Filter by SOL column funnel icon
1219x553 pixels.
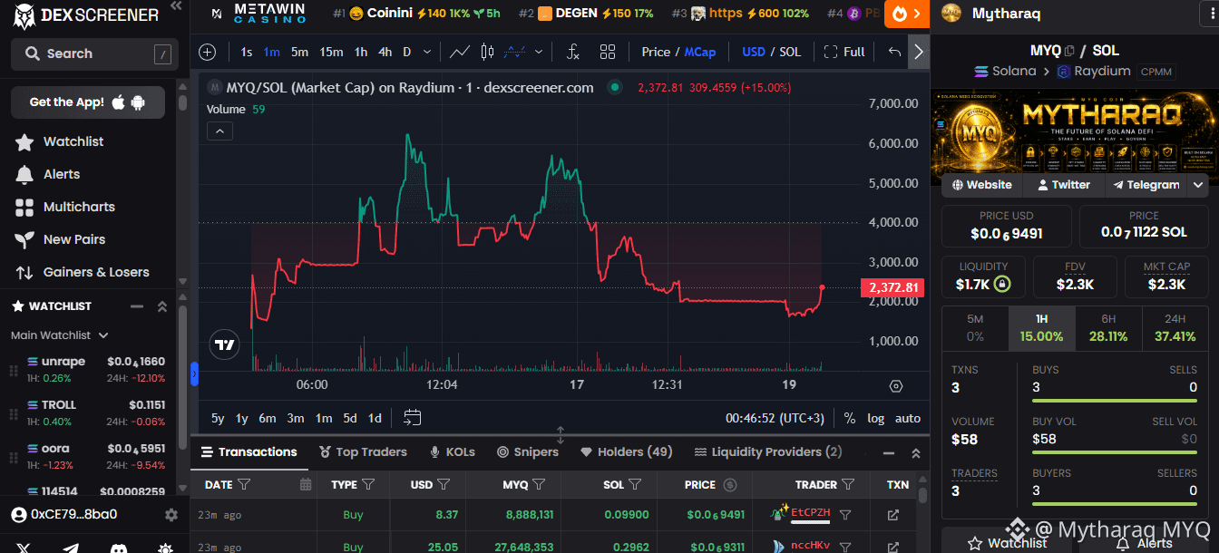tap(636, 484)
